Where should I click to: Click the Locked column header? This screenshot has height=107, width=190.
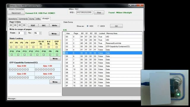click(x=102, y=33)
